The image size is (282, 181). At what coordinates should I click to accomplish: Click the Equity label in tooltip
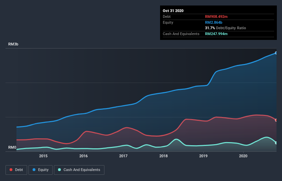coord(168,22)
